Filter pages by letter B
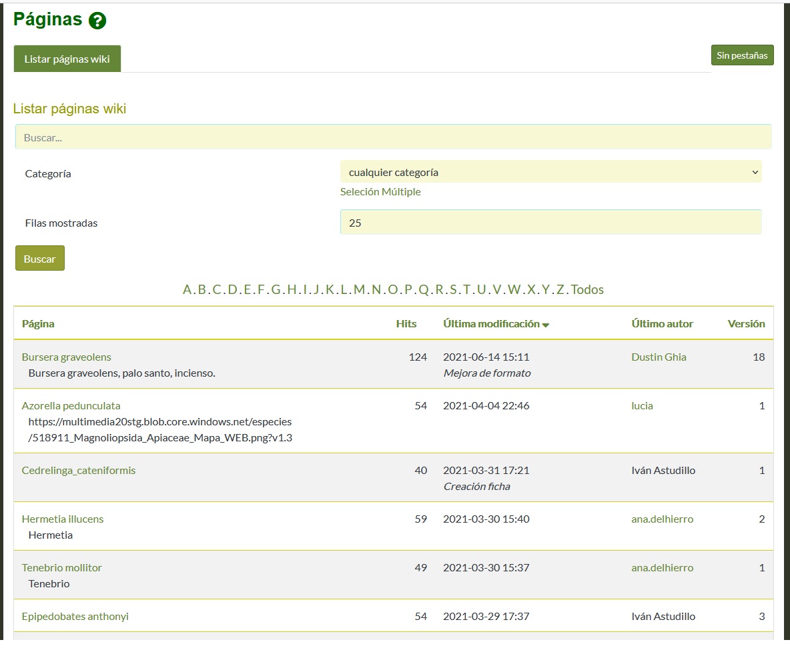The width and height of the screenshot is (790, 648). pos(202,289)
